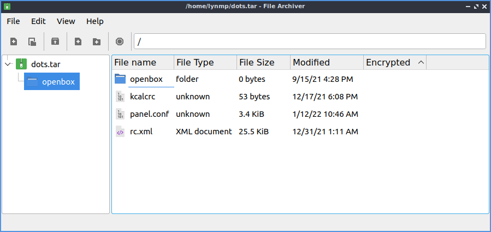Click the Add folder toolbar icon
This screenshot has height=232, width=491.
click(97, 41)
